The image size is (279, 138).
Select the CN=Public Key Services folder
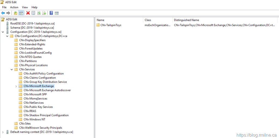click(37, 107)
